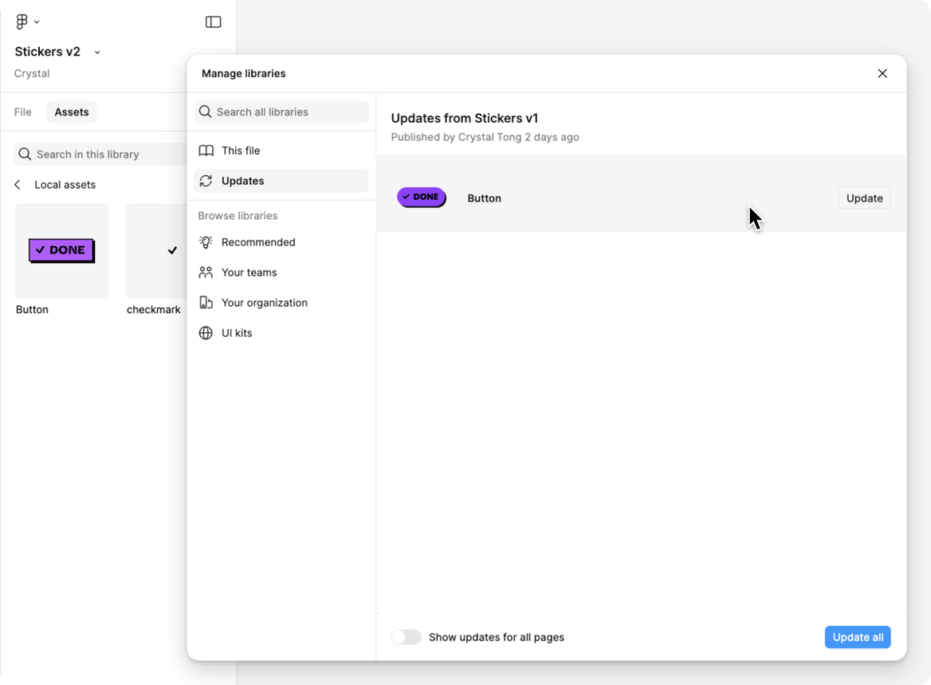Enable Show updates for all pages toggle
This screenshot has height=685, width=931.
click(406, 637)
